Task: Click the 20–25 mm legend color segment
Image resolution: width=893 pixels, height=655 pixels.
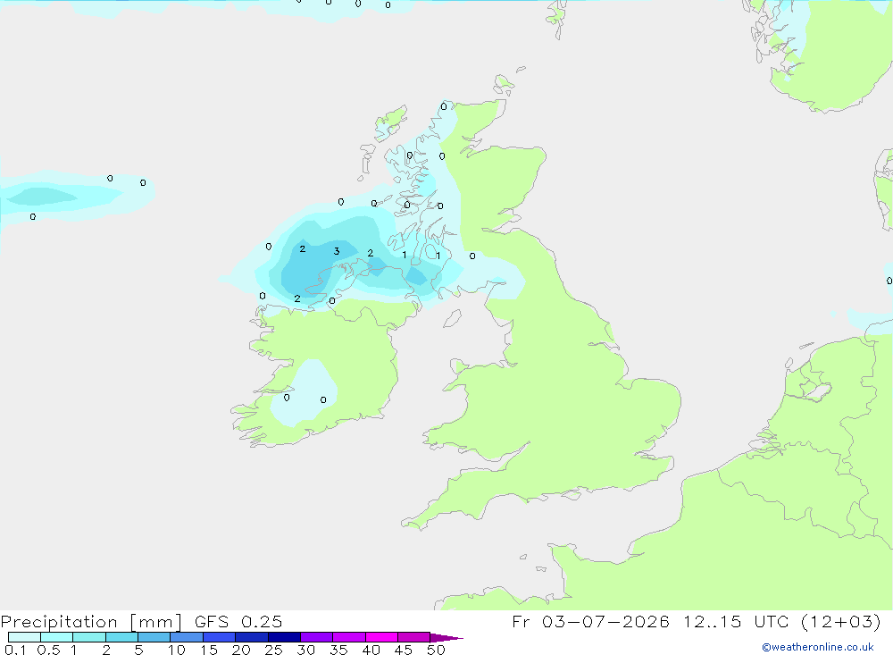Action: pyautogui.click(x=252, y=637)
